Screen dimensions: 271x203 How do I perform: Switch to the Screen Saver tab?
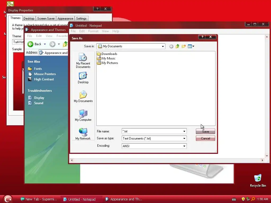click(46, 19)
